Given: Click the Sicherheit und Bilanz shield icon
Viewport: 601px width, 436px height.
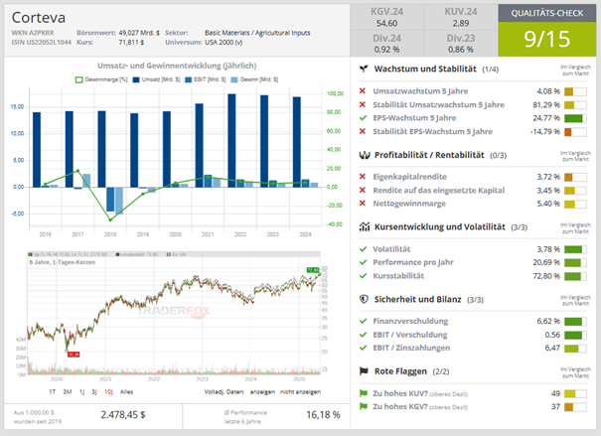Looking at the screenshot, I should coord(364,299).
